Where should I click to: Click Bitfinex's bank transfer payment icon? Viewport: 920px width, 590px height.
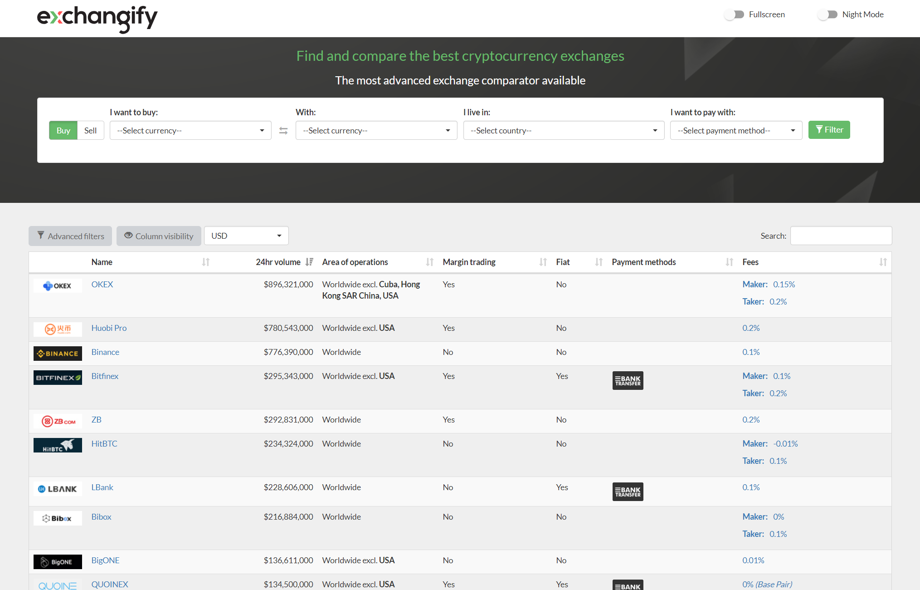(x=628, y=381)
